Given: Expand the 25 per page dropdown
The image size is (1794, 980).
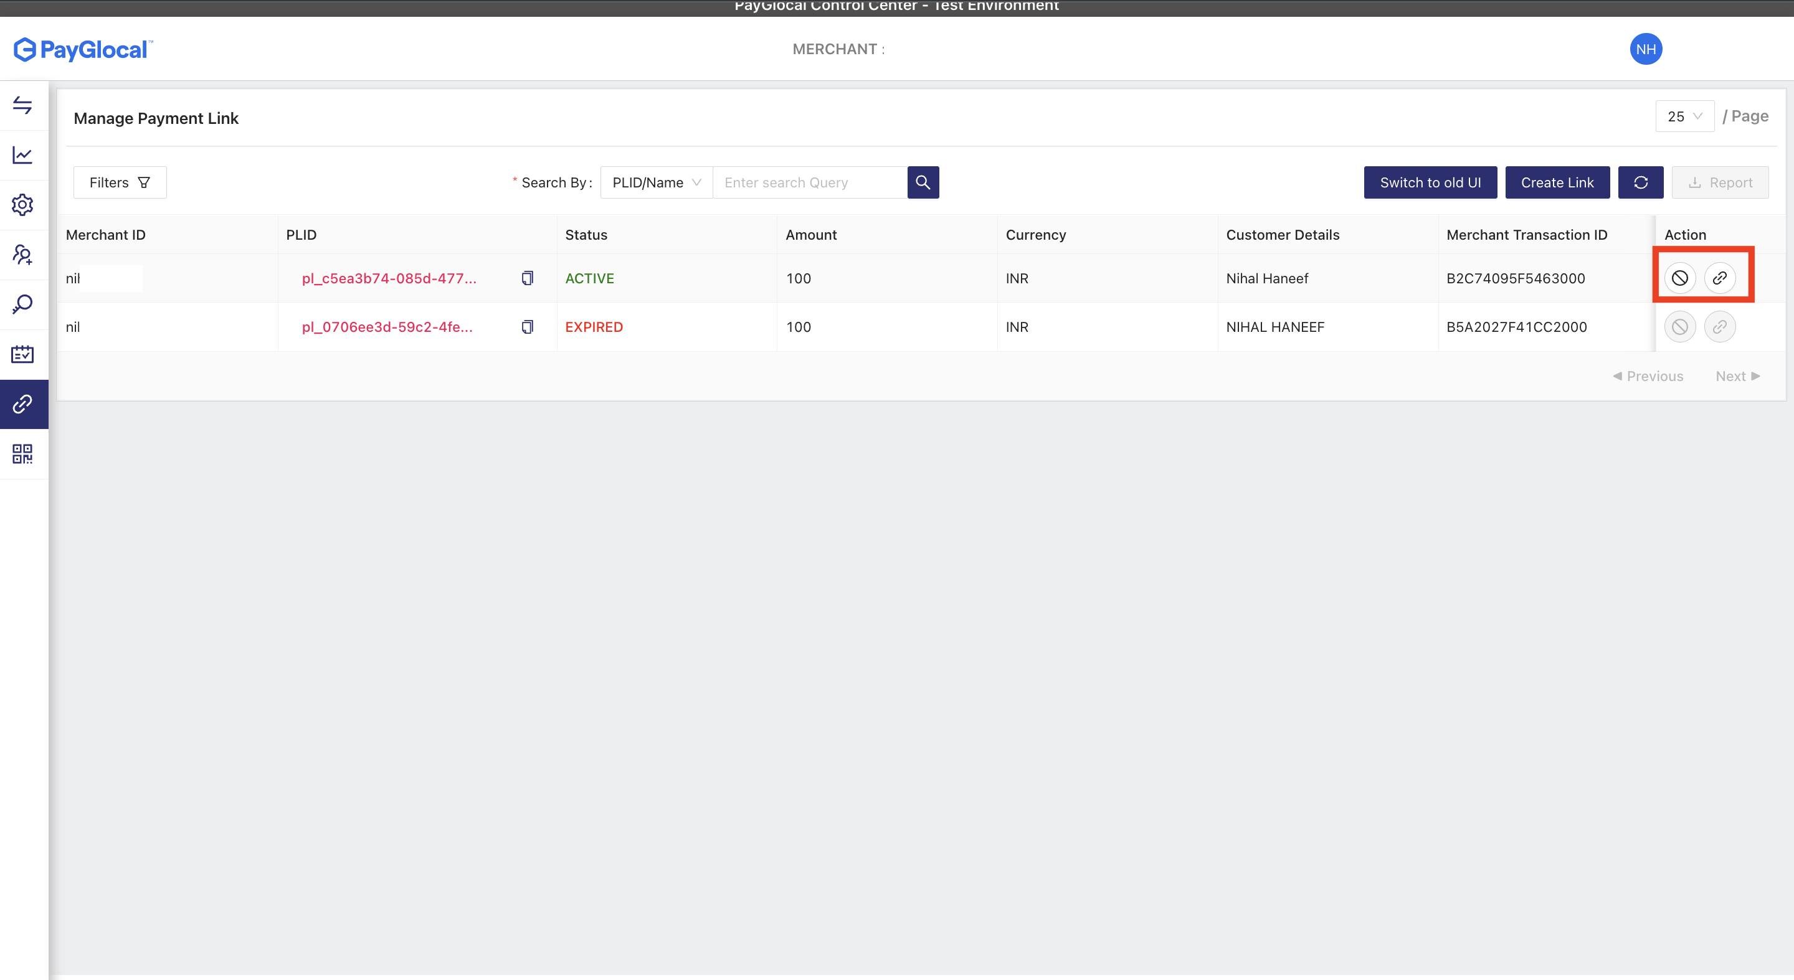Looking at the screenshot, I should [x=1684, y=116].
